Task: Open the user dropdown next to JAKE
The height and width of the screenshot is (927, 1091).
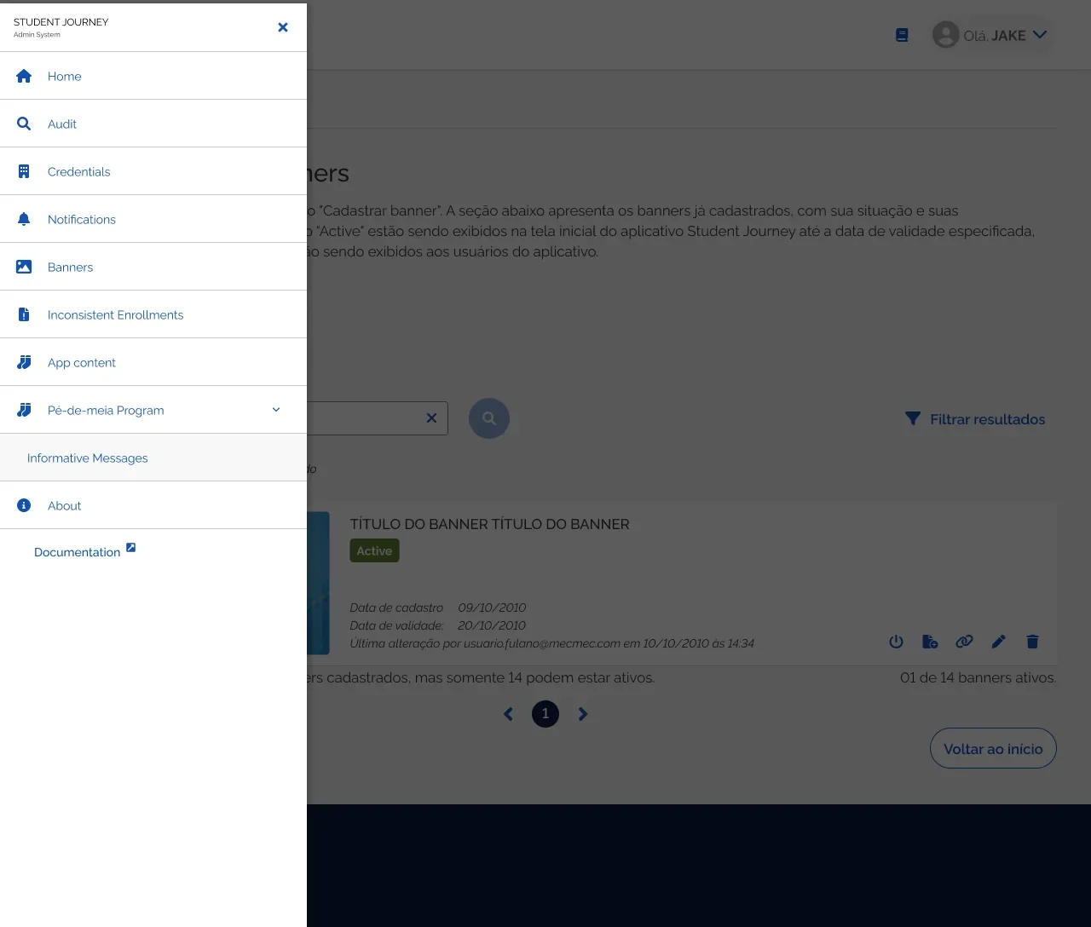Action: tap(1040, 35)
